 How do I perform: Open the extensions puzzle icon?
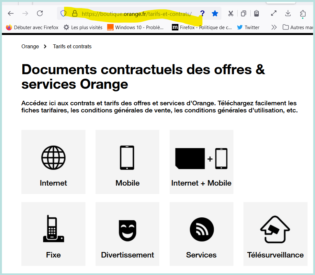pyautogui.click(x=303, y=13)
